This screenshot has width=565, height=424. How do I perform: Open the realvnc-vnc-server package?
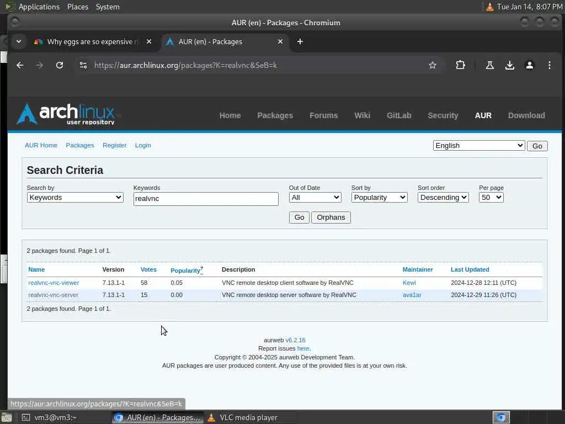tap(54, 295)
